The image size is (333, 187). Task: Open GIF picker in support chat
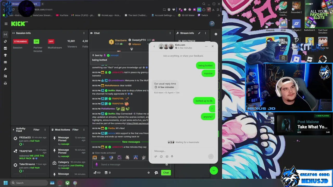[x=167, y=157]
